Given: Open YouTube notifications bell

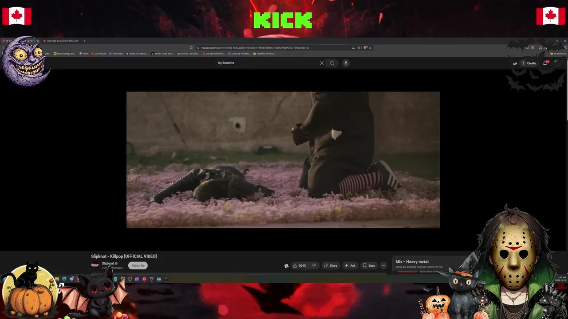Looking at the screenshot, I should pyautogui.click(x=545, y=63).
